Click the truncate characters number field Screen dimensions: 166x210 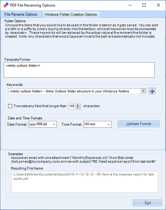tap(72, 106)
